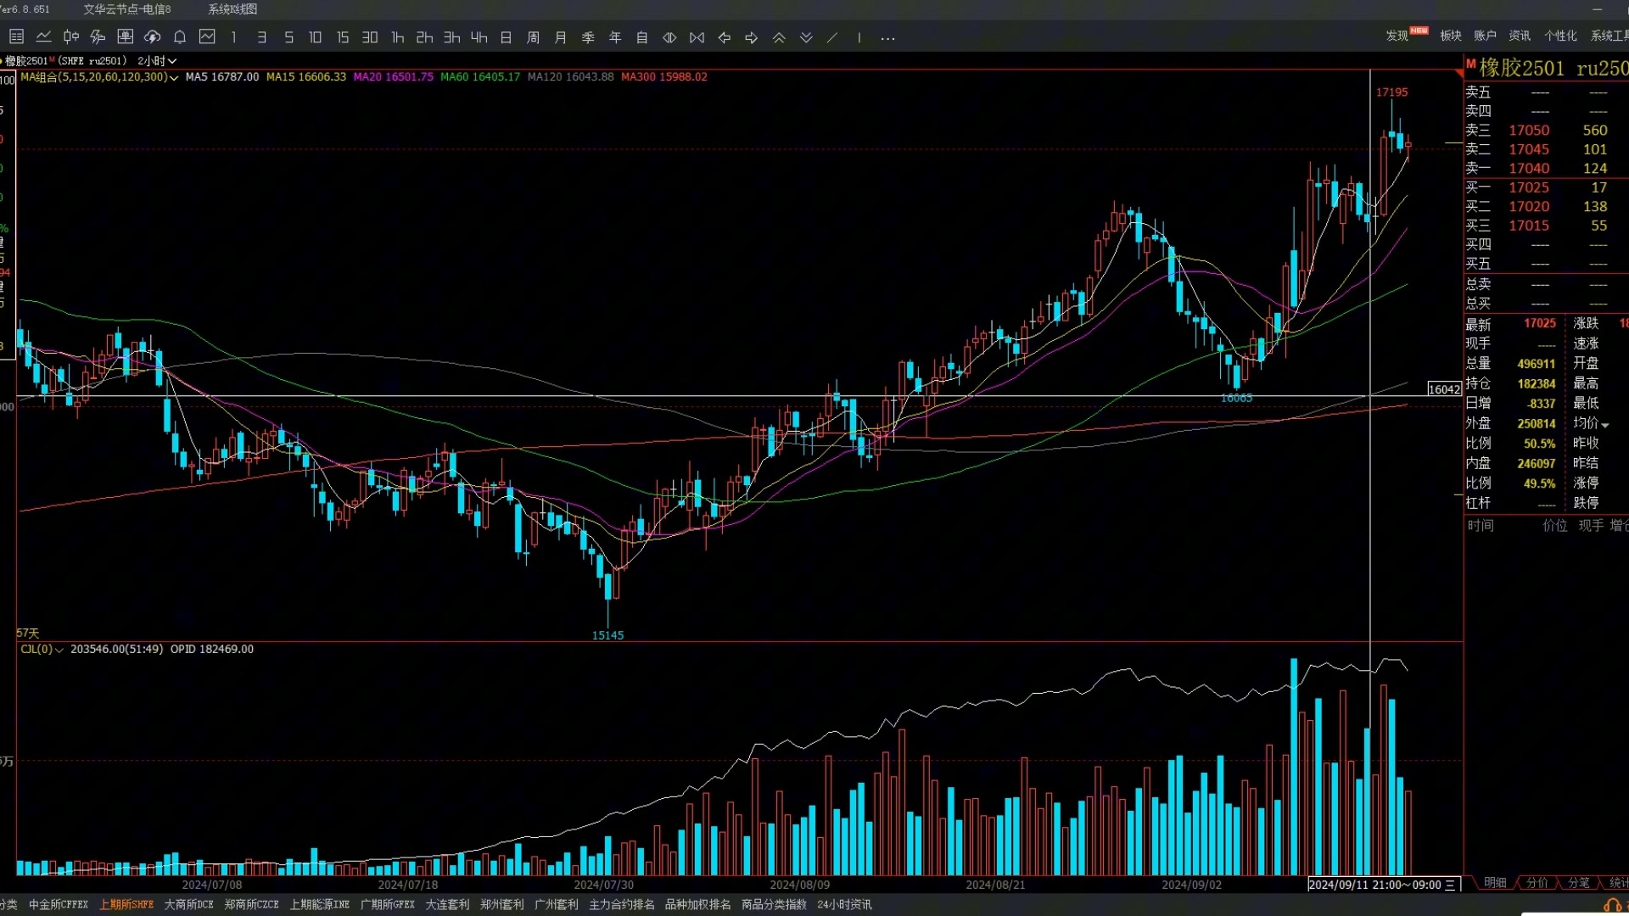Open the 上期能源INE exchange tab
The width and height of the screenshot is (1629, 916).
click(x=319, y=905)
